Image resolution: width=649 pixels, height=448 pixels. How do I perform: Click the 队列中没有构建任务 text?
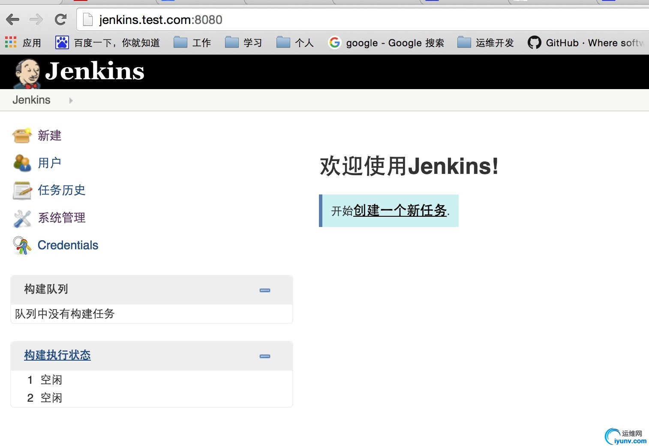click(65, 314)
